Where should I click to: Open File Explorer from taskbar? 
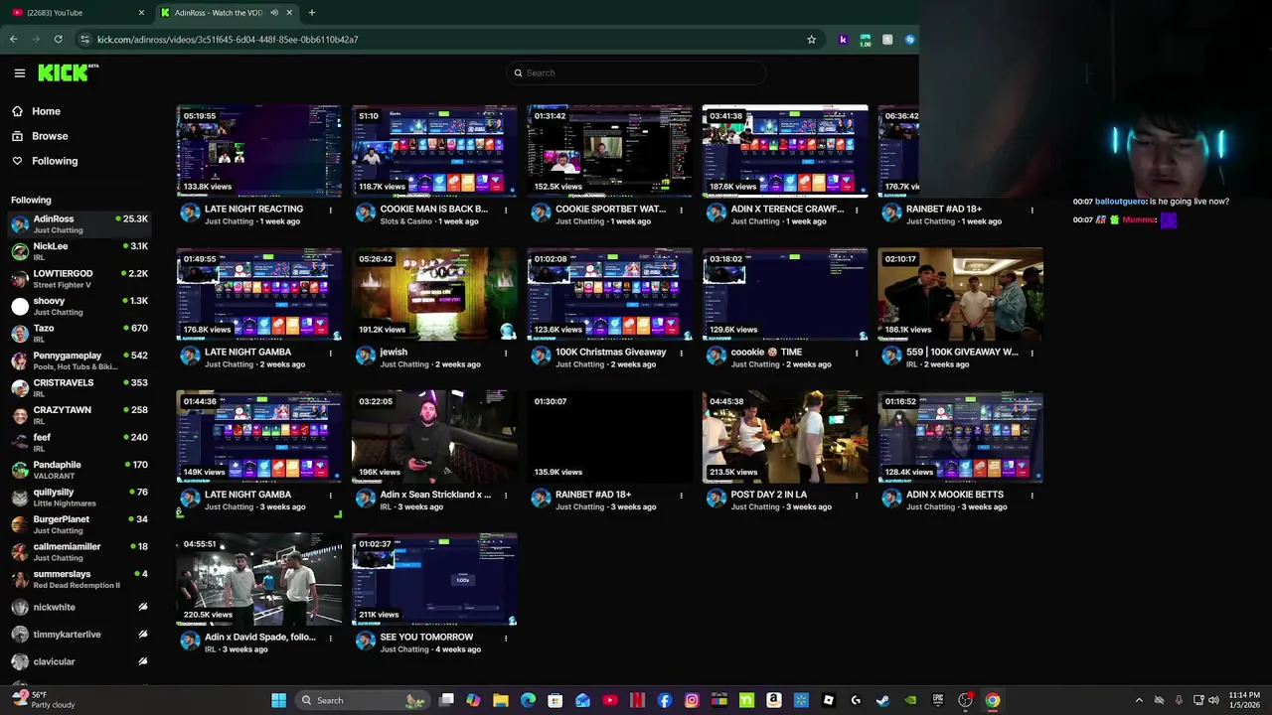coord(501,700)
